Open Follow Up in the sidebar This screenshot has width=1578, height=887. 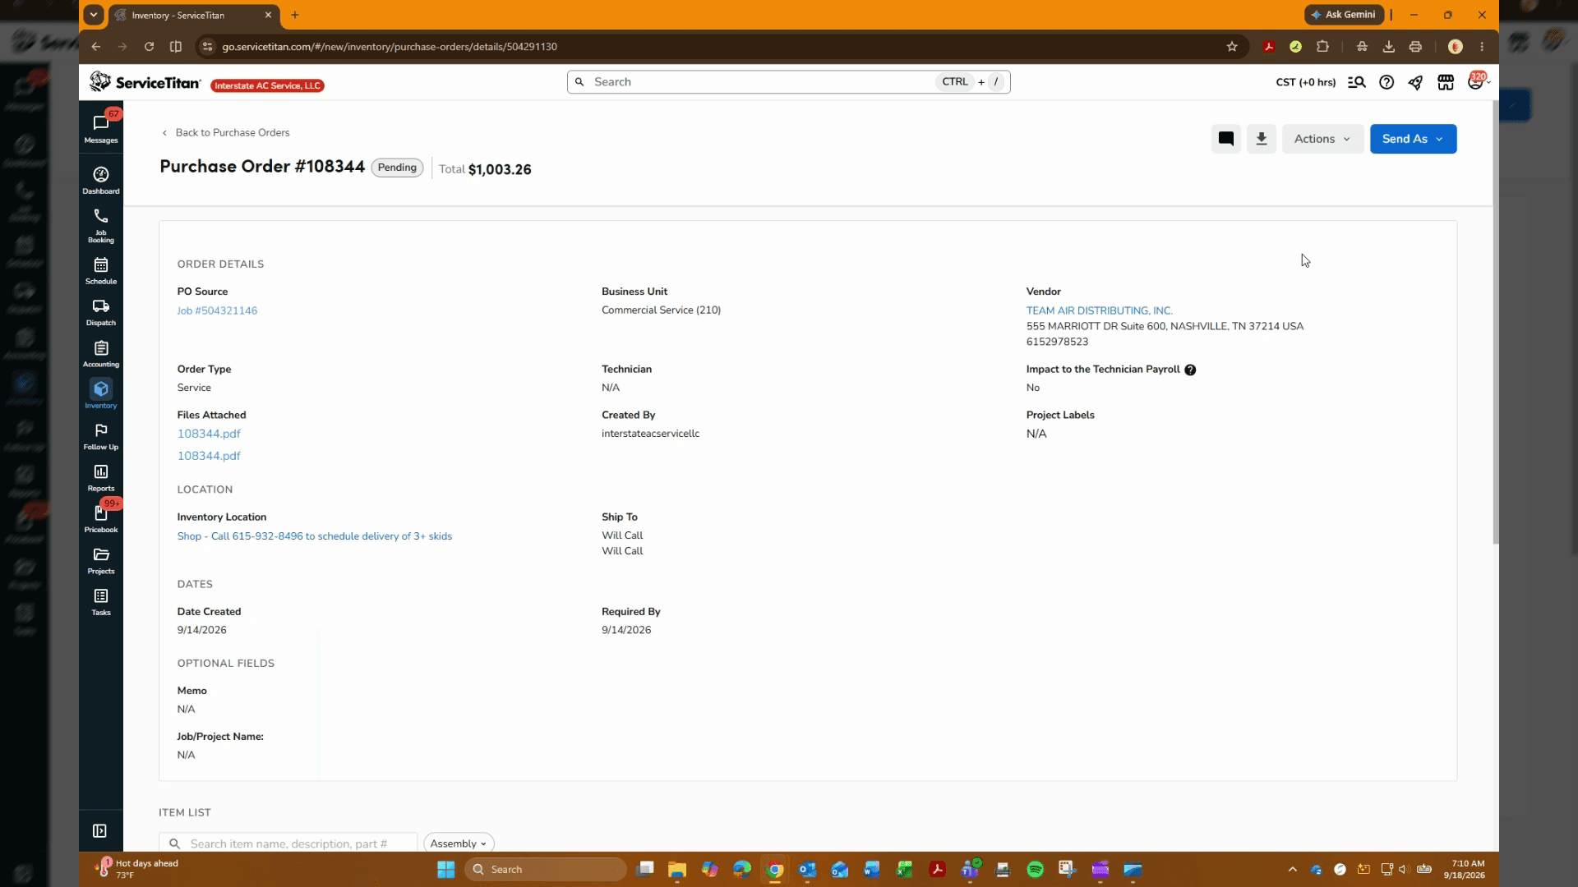101,437
